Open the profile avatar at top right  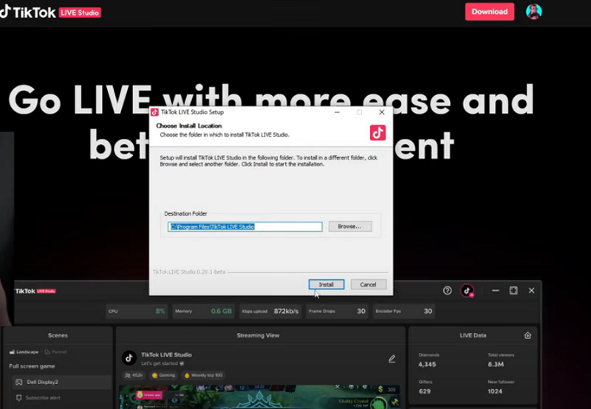point(533,12)
